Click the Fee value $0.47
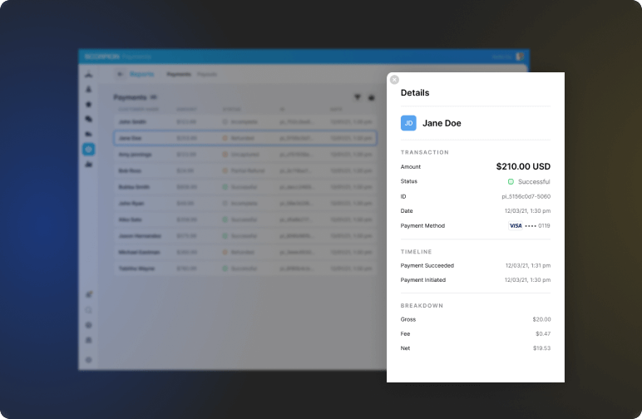This screenshot has width=642, height=419. coord(543,334)
